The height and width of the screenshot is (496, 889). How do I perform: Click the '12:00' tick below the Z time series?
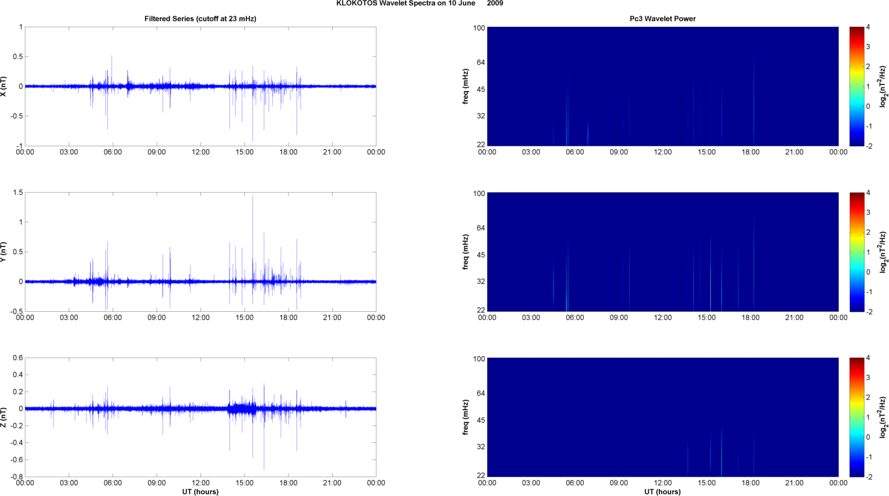[x=200, y=483]
